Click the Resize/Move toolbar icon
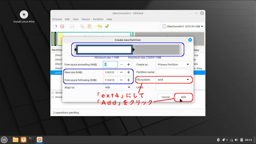The image size is (256, 144). 72,26
